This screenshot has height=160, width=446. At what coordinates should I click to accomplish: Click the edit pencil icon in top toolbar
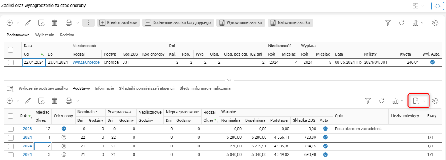28,23
